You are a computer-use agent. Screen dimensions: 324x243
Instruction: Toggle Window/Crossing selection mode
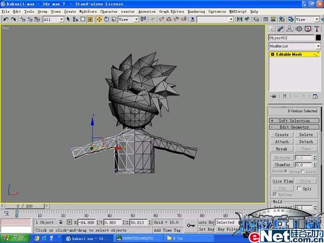[90, 19]
